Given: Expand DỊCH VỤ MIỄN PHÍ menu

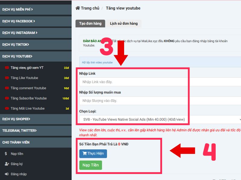Looking at the screenshot, I should pos(36,9).
